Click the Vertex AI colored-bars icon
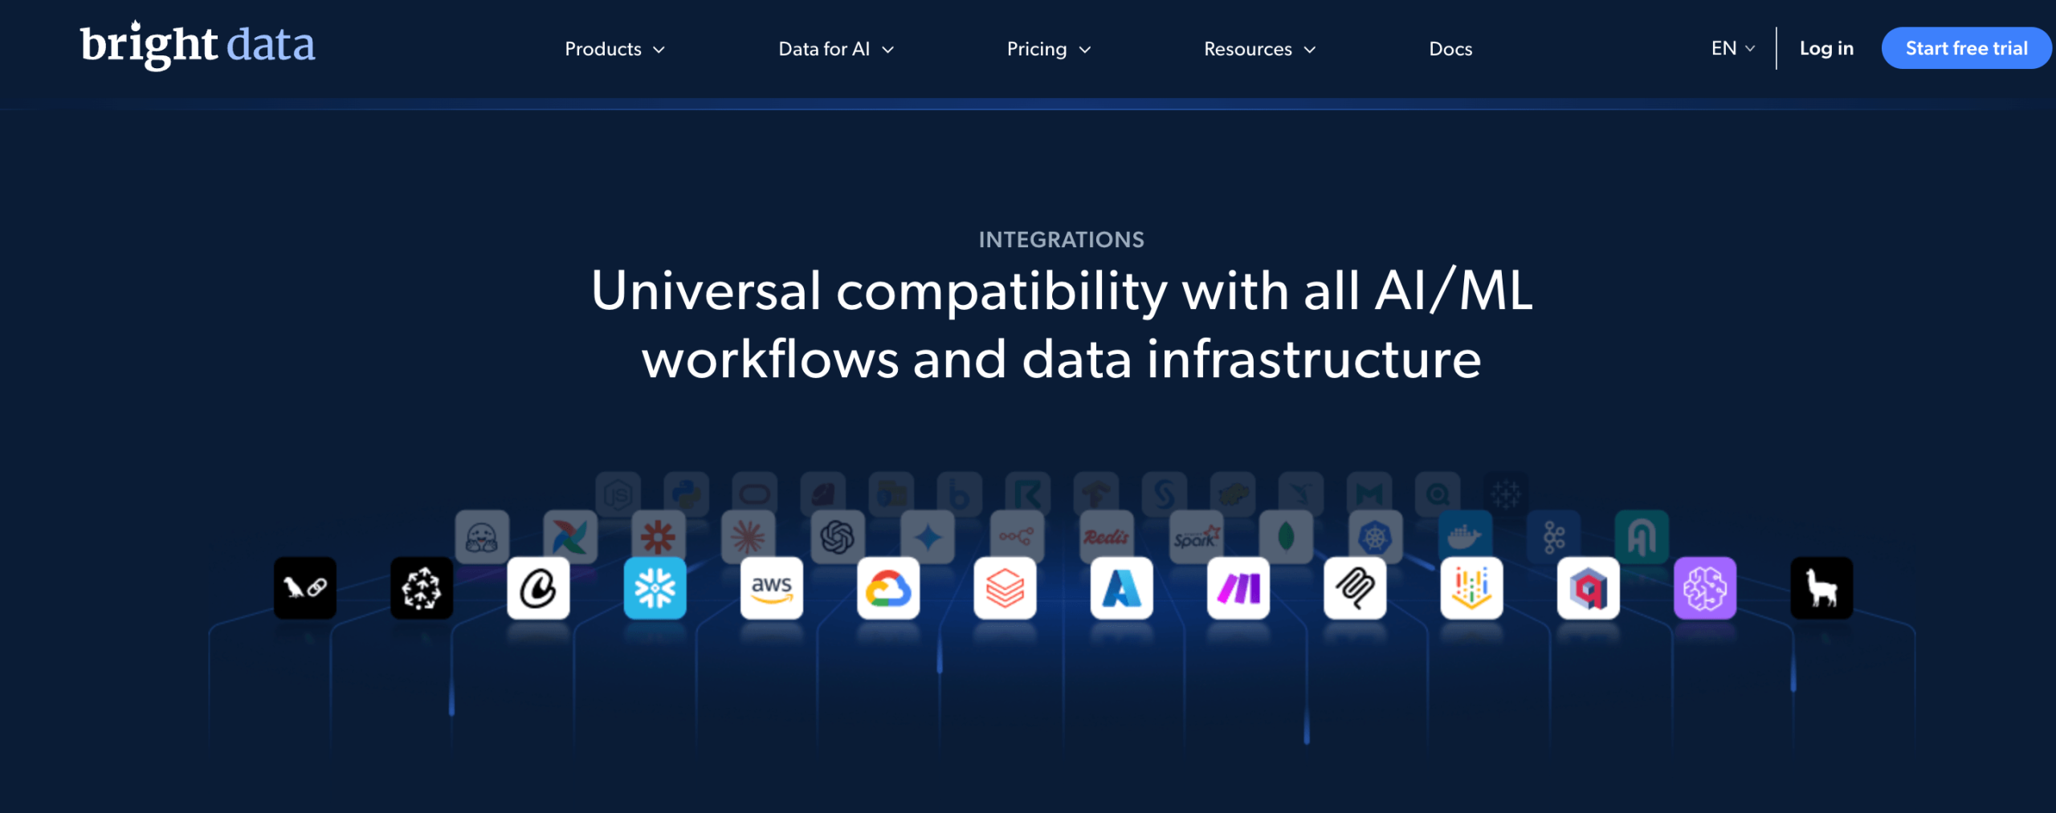This screenshot has width=2056, height=813. (x=1471, y=588)
